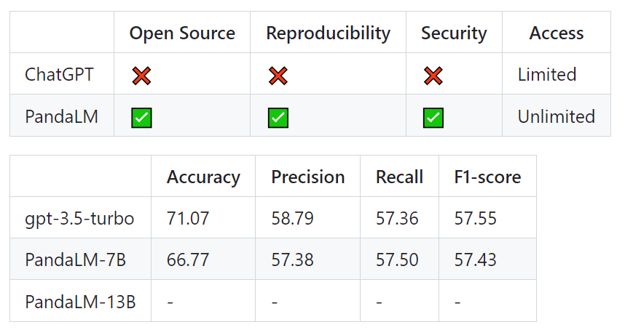
Task: Click the Reproducibility column header
Action: tap(328, 33)
